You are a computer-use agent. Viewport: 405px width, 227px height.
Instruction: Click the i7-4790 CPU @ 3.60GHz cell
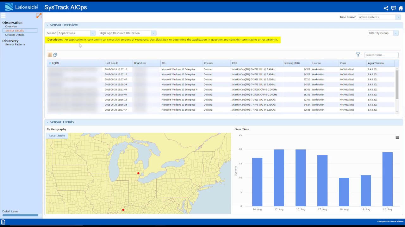(x=257, y=110)
